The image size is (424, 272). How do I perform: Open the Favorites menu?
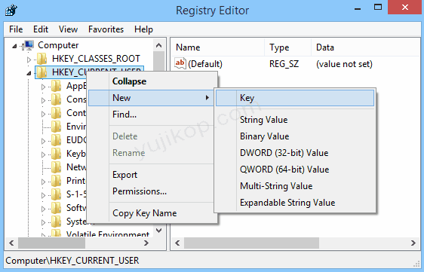tap(106, 29)
